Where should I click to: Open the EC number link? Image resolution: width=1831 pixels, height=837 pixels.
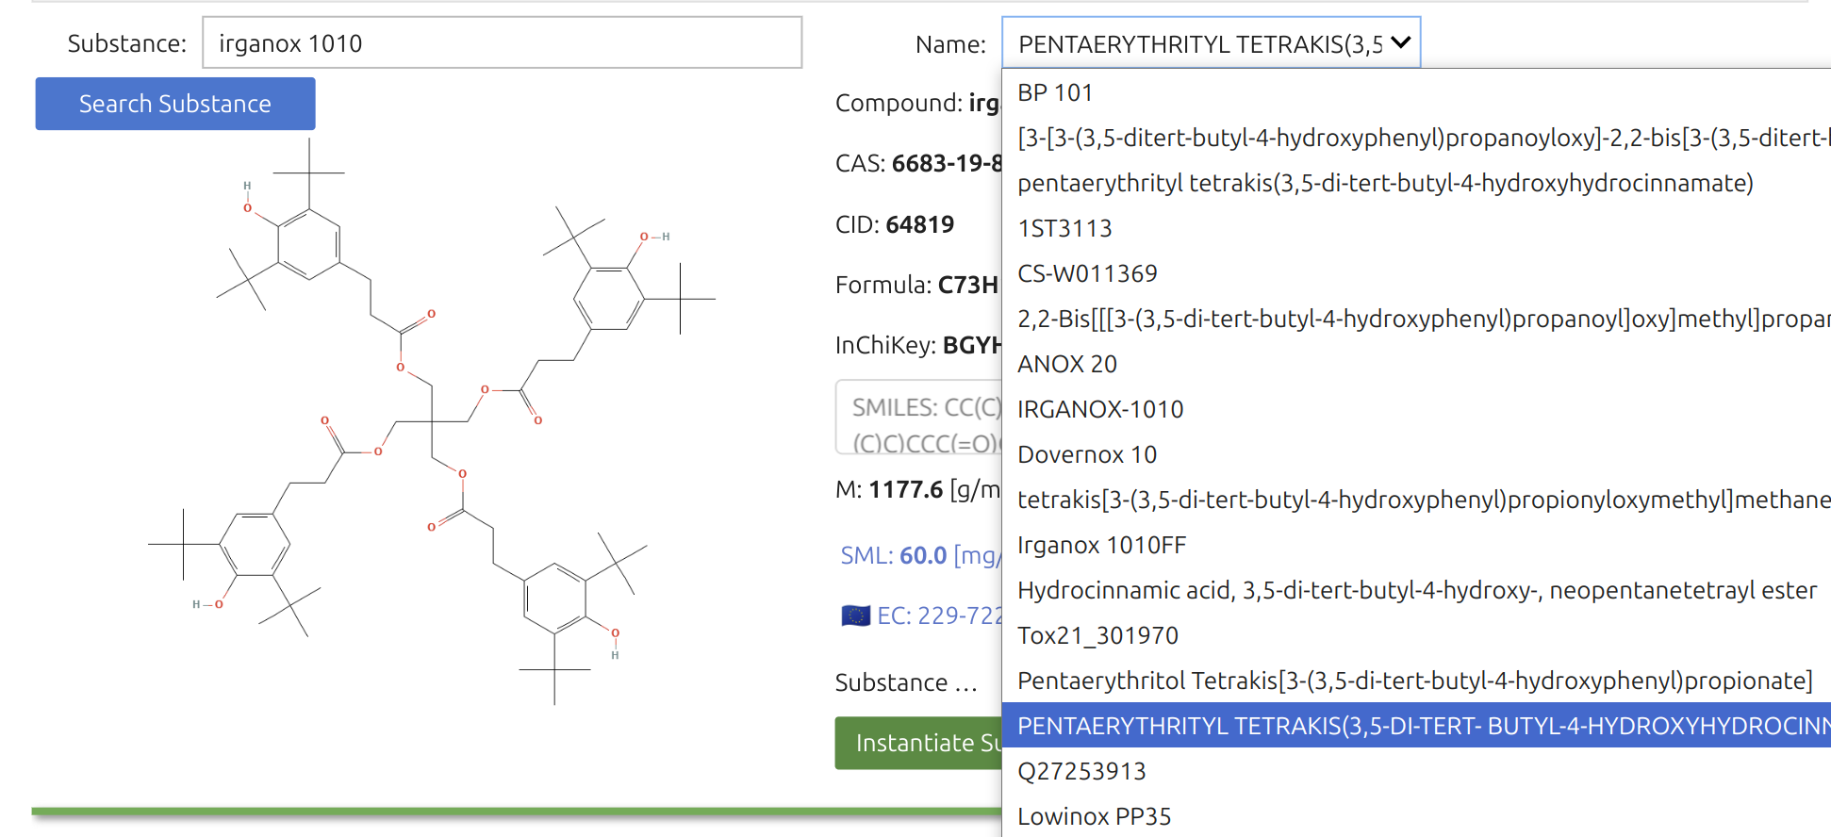click(x=939, y=615)
